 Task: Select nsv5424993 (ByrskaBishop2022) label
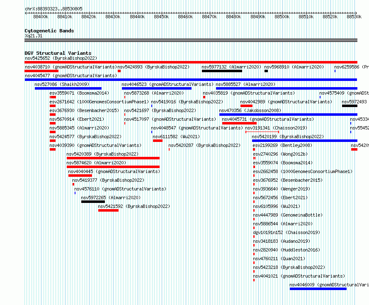[153, 67]
